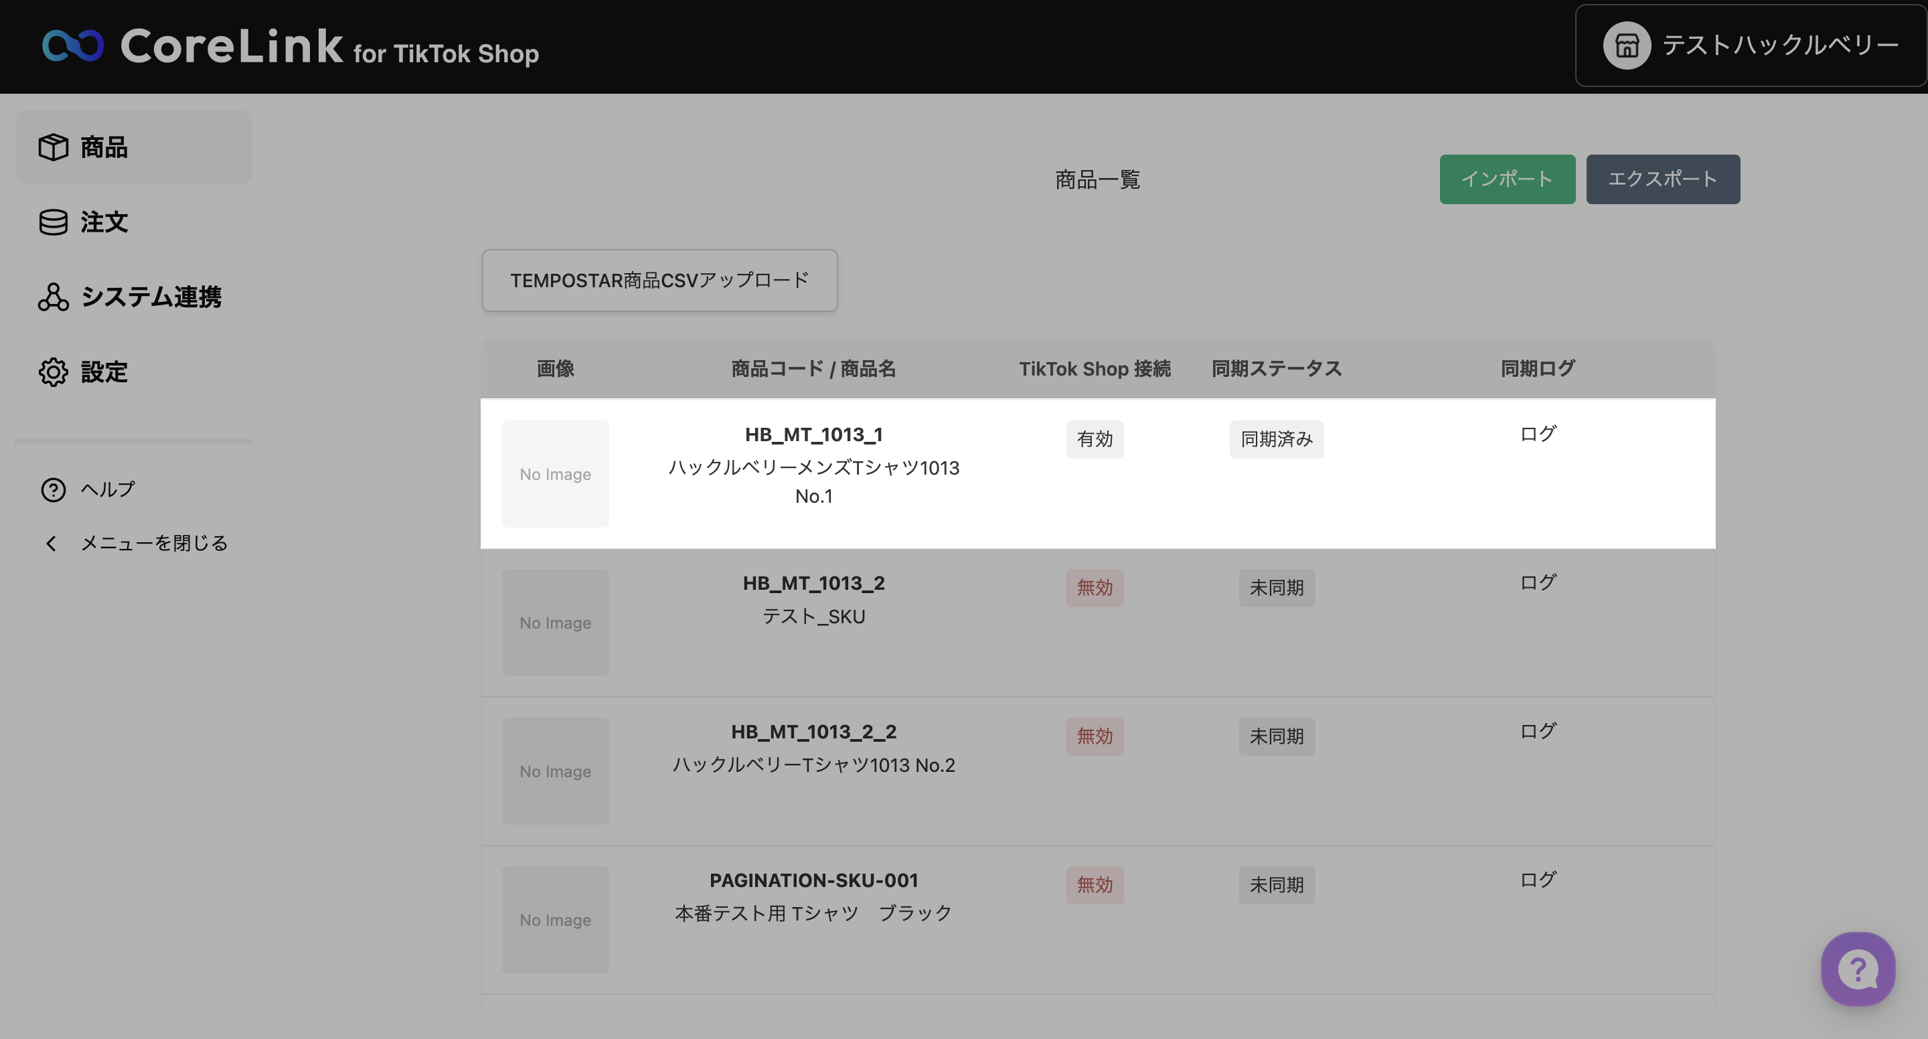Click the 無効 badge for HB_MT_1013_2

point(1095,588)
